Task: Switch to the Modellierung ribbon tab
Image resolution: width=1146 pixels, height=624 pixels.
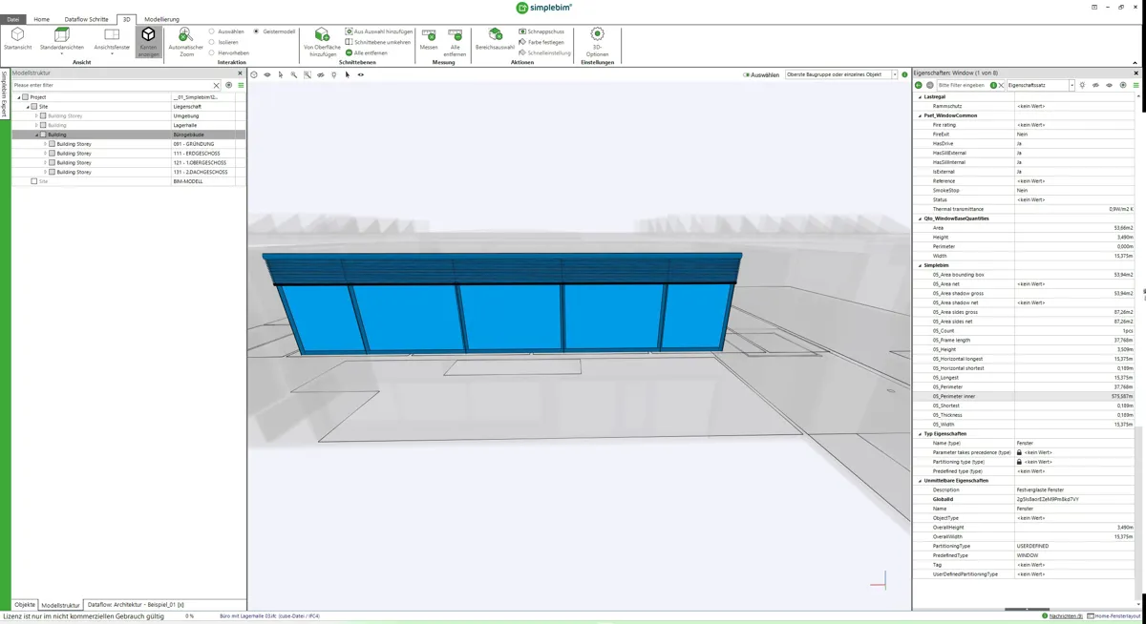Action: (x=161, y=19)
